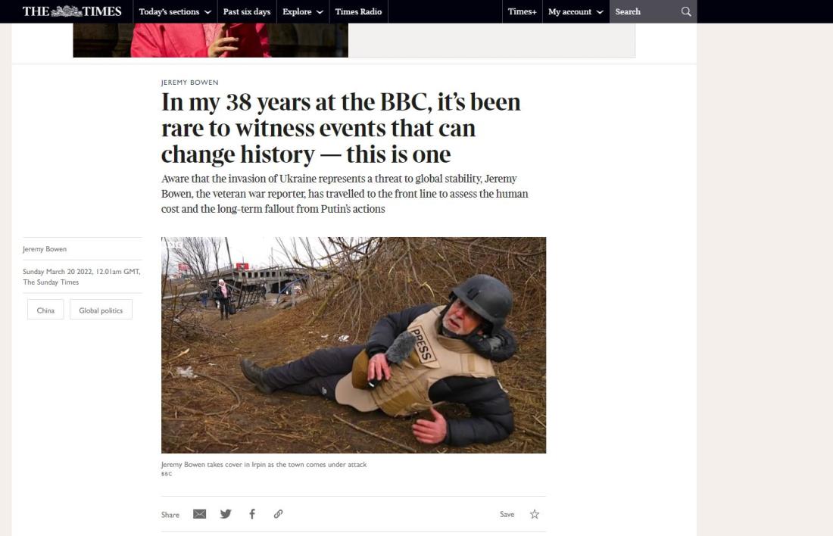Open the Explore dropdown menu
The width and height of the screenshot is (833, 536).
tap(303, 11)
